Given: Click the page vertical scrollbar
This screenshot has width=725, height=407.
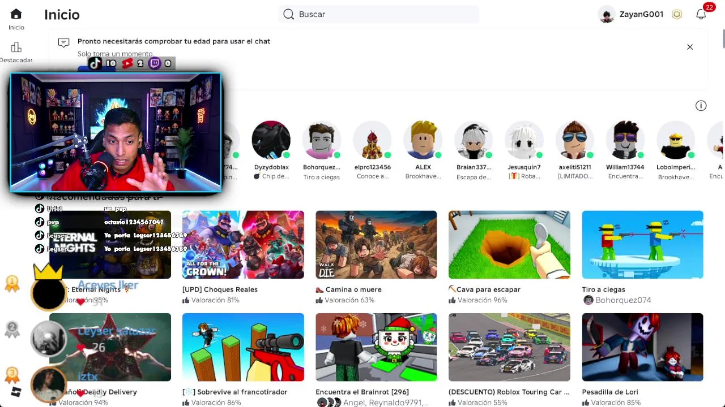Looking at the screenshot, I should [723, 38].
